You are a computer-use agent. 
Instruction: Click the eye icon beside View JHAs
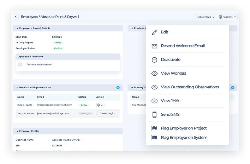pyautogui.click(x=154, y=101)
